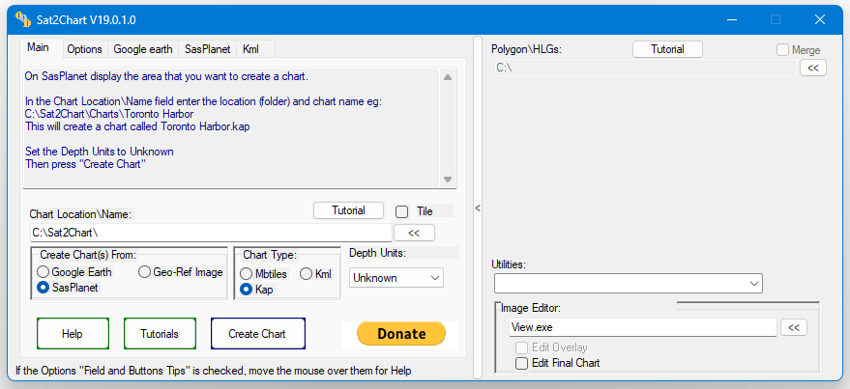Click the Sat2Chart app icon in title bar
The image size is (850, 389).
[x=20, y=18]
